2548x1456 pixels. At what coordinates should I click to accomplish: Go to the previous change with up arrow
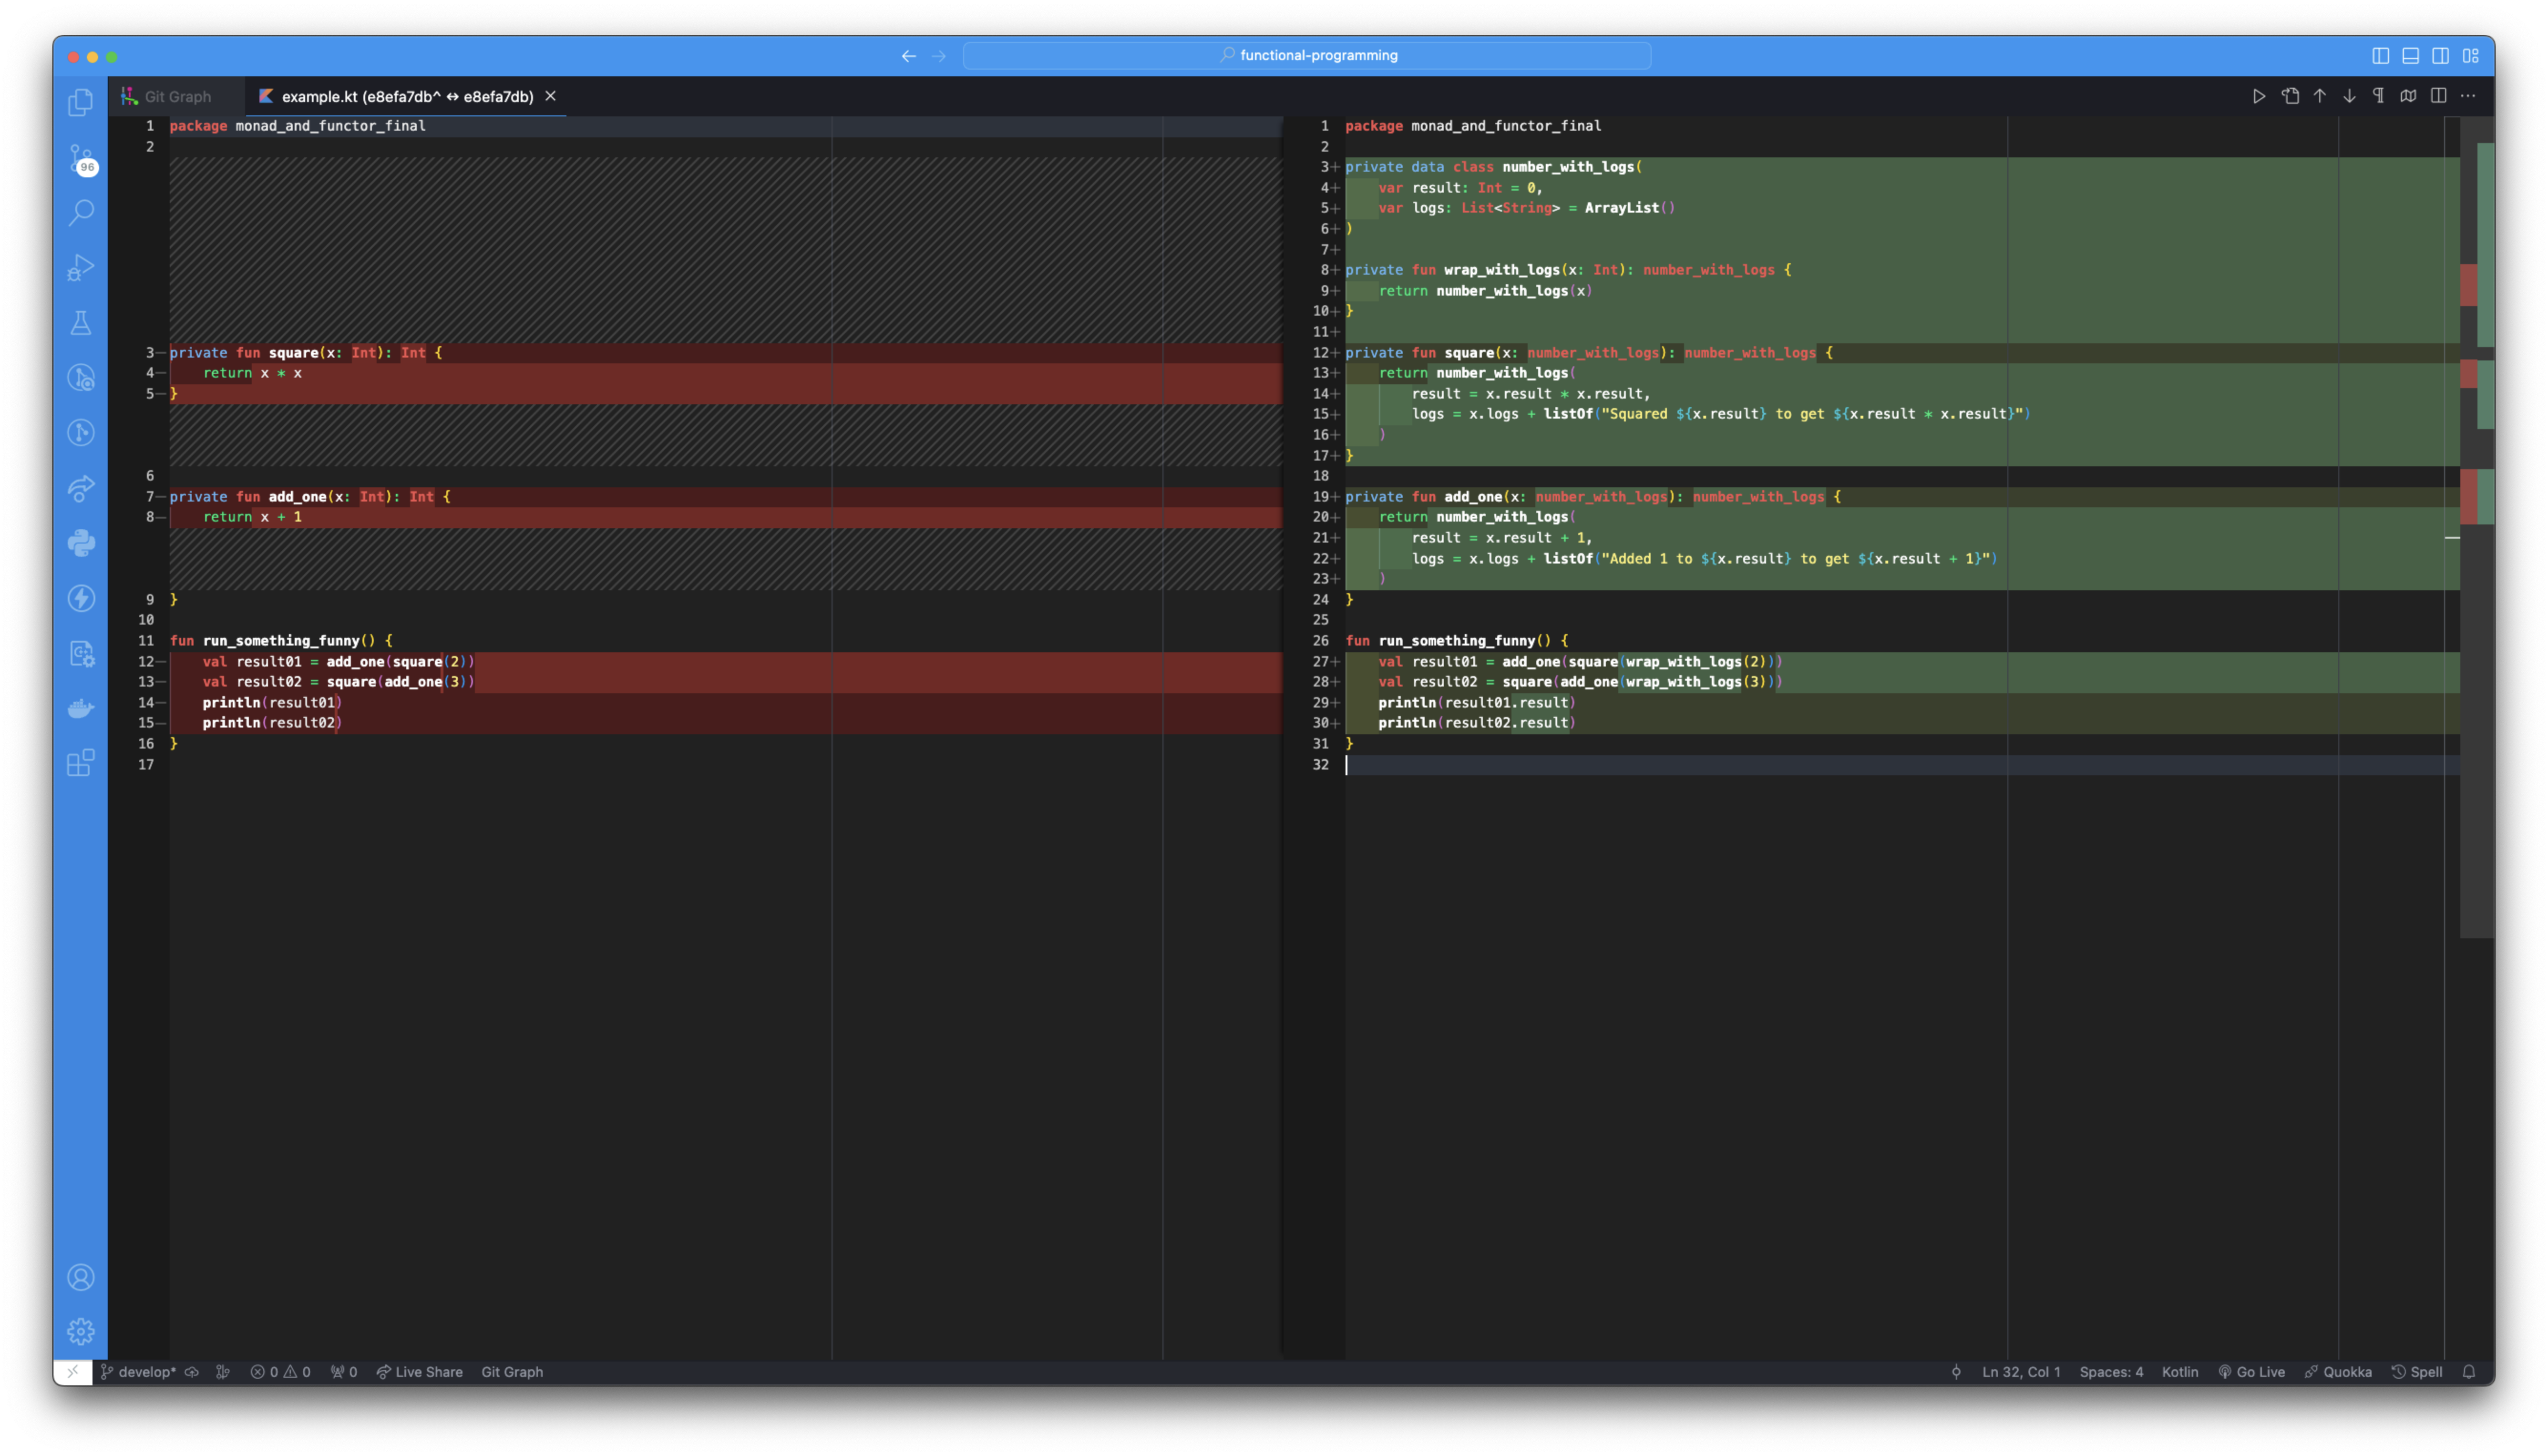(2320, 96)
